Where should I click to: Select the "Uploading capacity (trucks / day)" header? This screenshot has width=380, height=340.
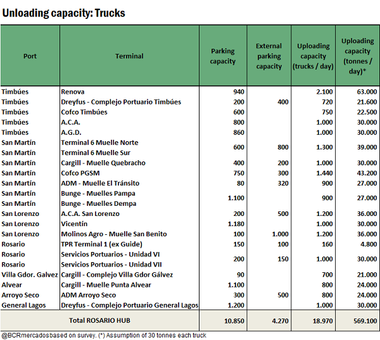tap(313, 56)
